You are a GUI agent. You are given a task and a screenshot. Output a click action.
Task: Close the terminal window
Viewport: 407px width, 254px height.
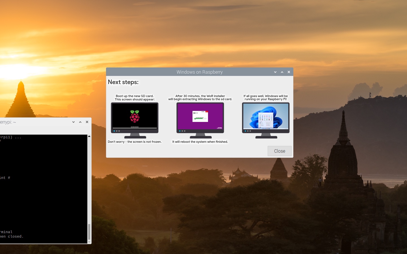pyautogui.click(x=87, y=122)
